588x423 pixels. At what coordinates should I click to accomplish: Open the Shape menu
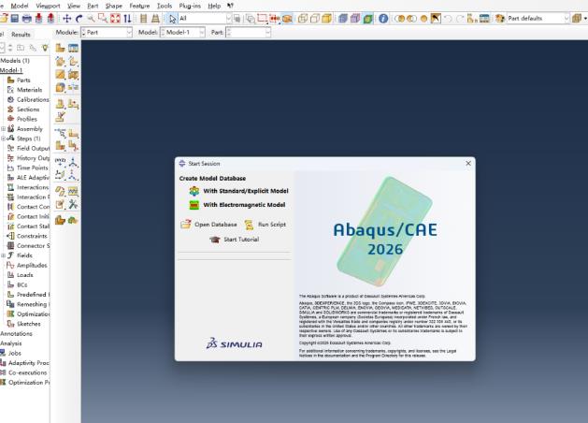(114, 6)
